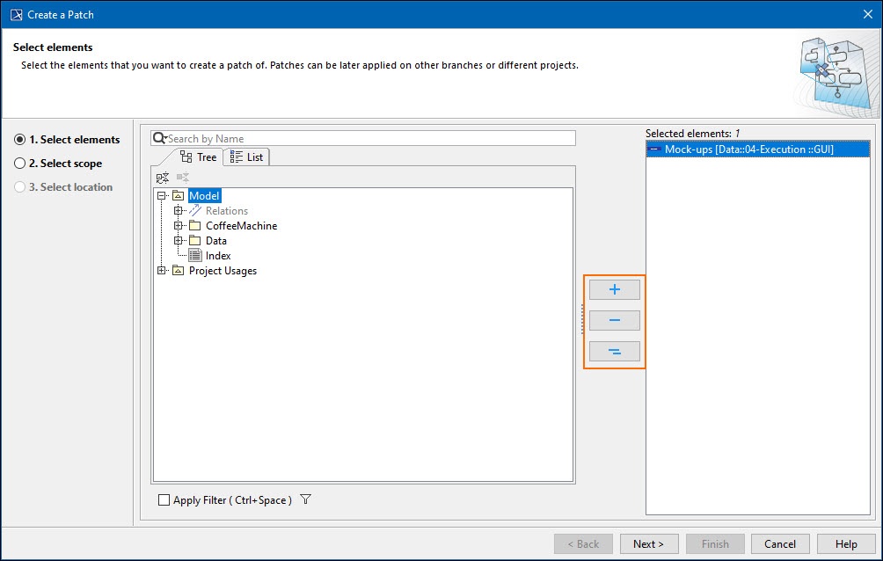Switch to the List tab
The height and width of the screenshot is (561, 883).
(x=246, y=157)
